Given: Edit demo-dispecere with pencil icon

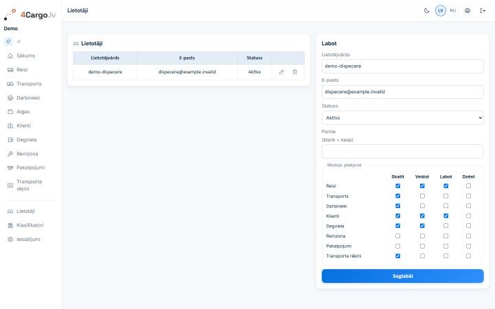Looking at the screenshot, I should tap(281, 72).
